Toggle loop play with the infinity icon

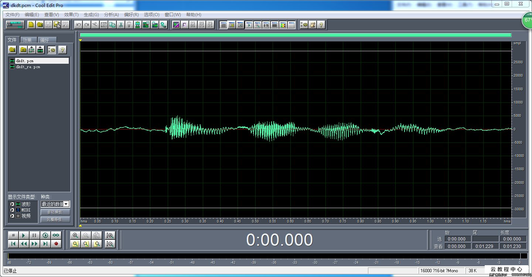point(56,235)
